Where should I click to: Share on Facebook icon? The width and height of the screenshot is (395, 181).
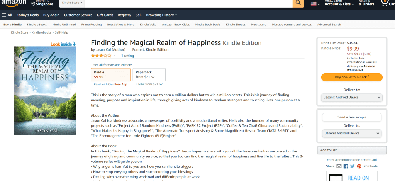(x=346, y=166)
